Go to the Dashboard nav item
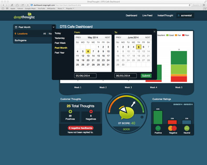Viewport: 207px width, 165px height. 131,15
